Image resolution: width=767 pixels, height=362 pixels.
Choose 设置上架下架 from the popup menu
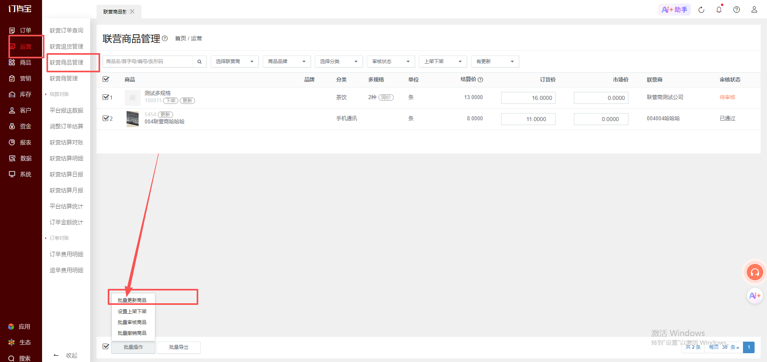(132, 311)
